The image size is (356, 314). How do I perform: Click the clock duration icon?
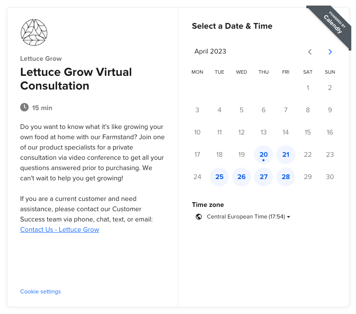[24, 107]
